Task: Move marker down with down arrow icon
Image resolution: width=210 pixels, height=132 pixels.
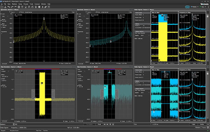Action: point(110,124)
